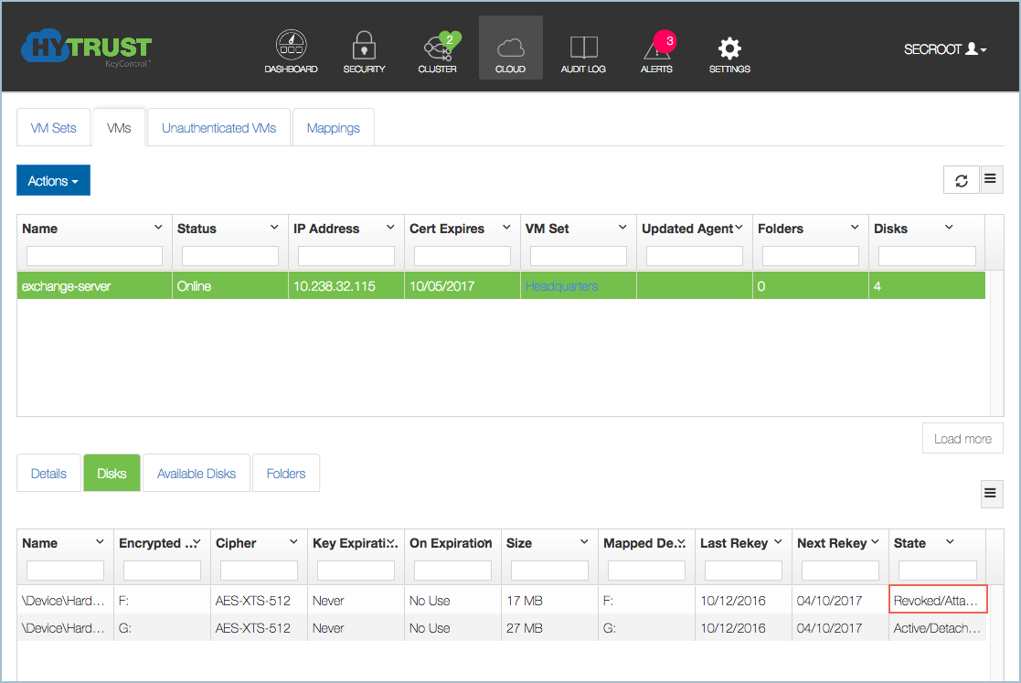Click the Cert Expires filter field
Viewport: 1021px width, 683px height.
462,256
